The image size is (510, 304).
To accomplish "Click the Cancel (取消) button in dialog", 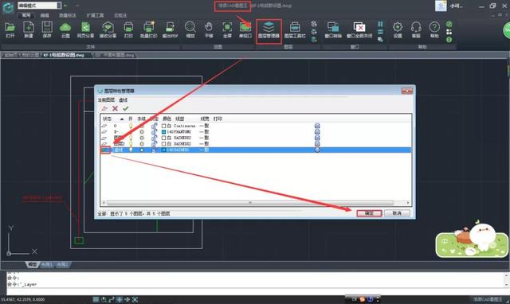I will pos(397,213).
